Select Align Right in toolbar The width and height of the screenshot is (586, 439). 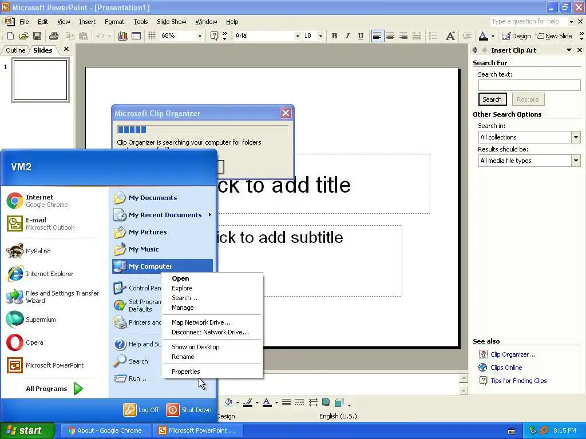pos(403,36)
